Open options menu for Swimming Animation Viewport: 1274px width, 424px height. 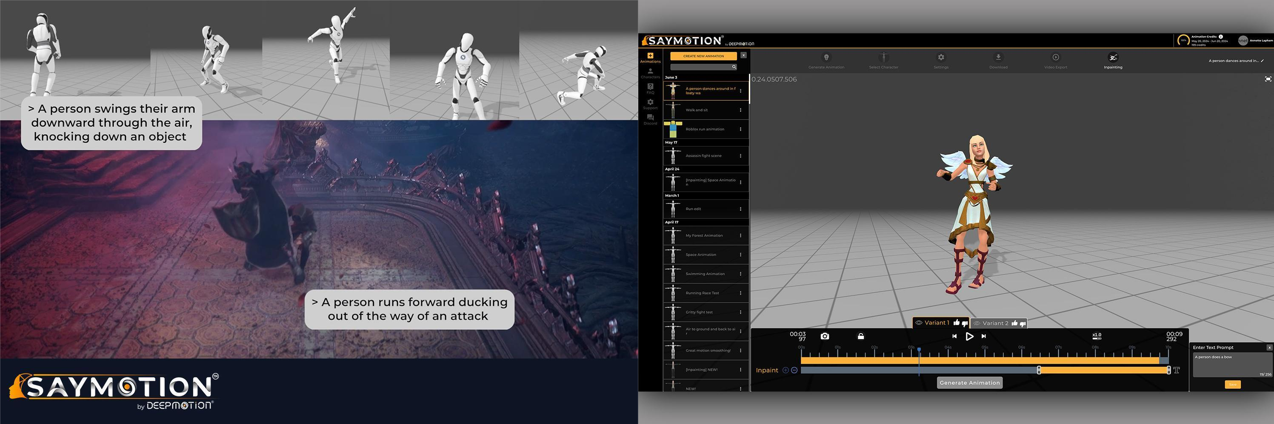point(740,274)
